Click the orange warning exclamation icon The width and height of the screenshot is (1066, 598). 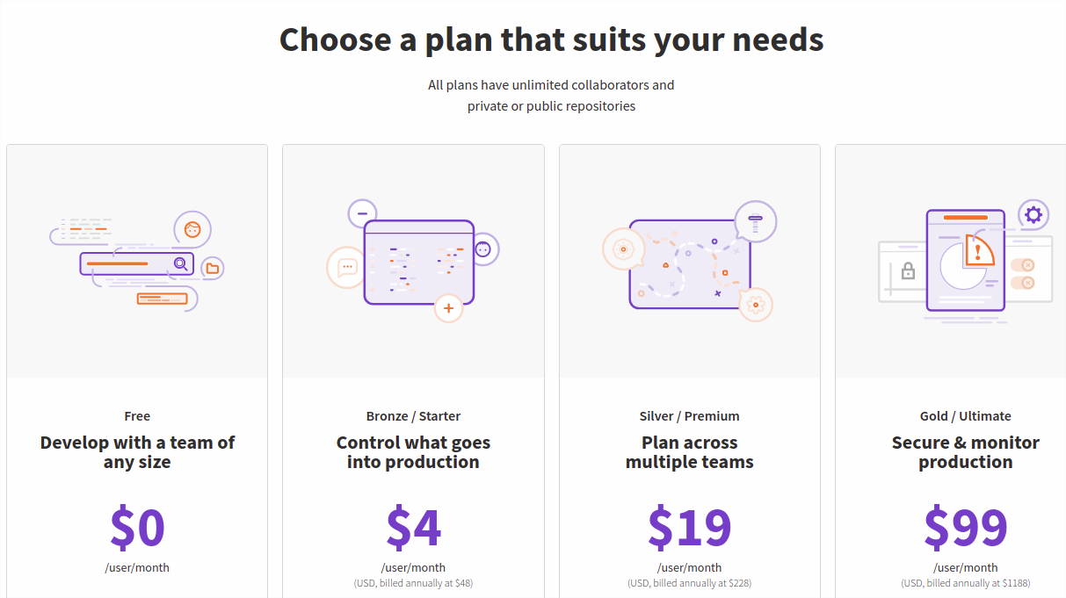pos(978,250)
